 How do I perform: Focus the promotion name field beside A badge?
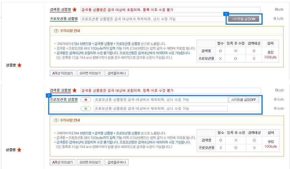[x=160, y=100]
